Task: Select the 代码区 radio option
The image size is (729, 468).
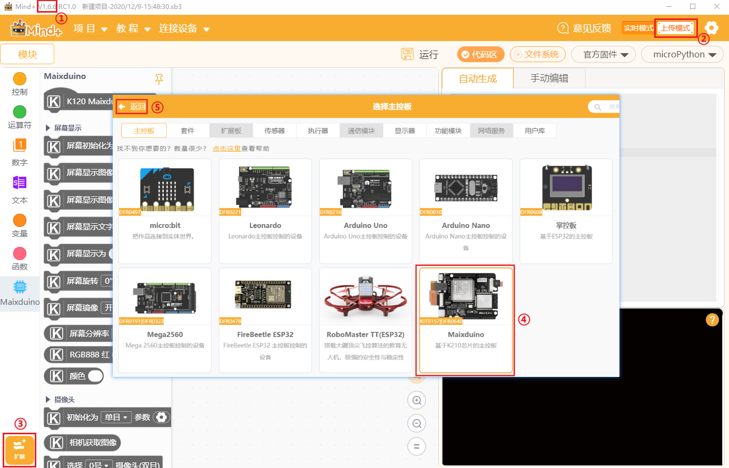Action: [x=480, y=54]
